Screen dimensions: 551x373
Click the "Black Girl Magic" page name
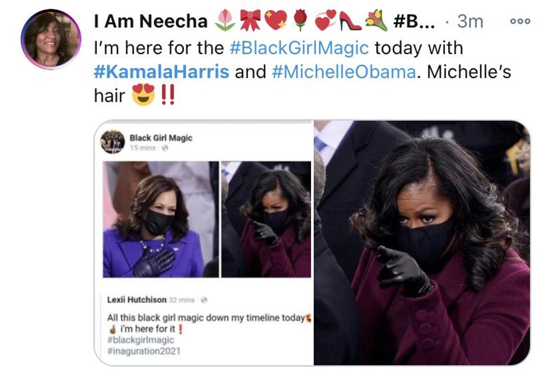pos(161,138)
